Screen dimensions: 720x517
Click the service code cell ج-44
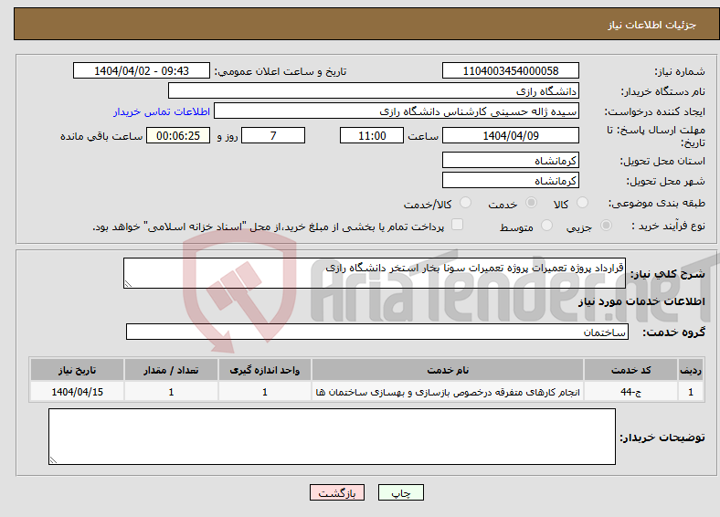point(631,392)
